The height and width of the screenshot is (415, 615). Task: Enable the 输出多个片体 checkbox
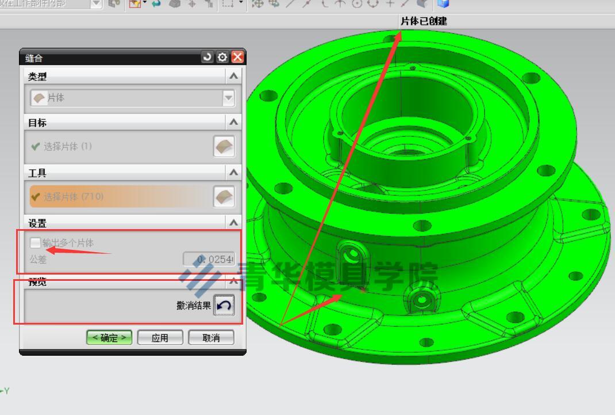[x=35, y=243]
